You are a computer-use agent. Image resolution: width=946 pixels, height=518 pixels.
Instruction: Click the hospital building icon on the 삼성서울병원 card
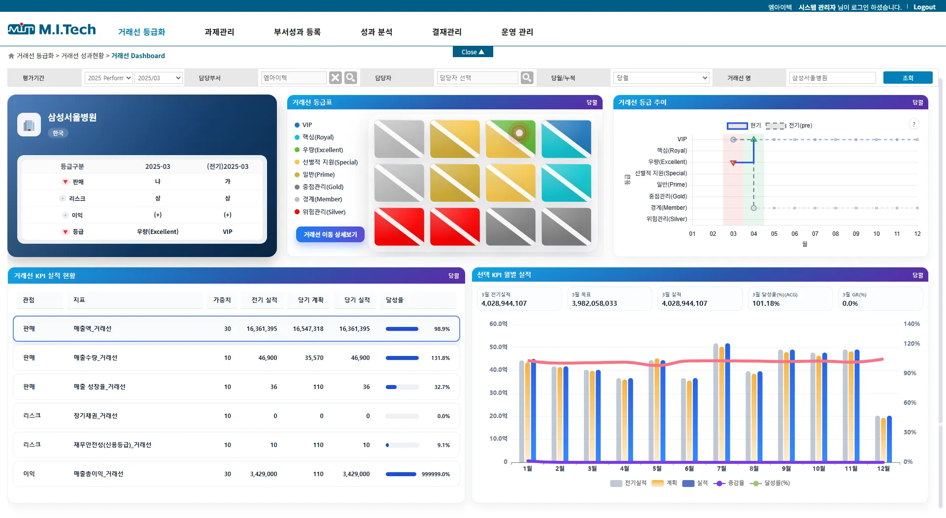(29, 125)
